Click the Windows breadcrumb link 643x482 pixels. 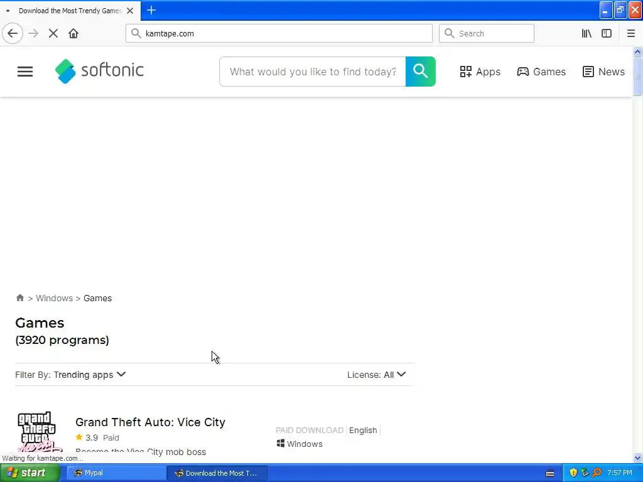pos(54,298)
